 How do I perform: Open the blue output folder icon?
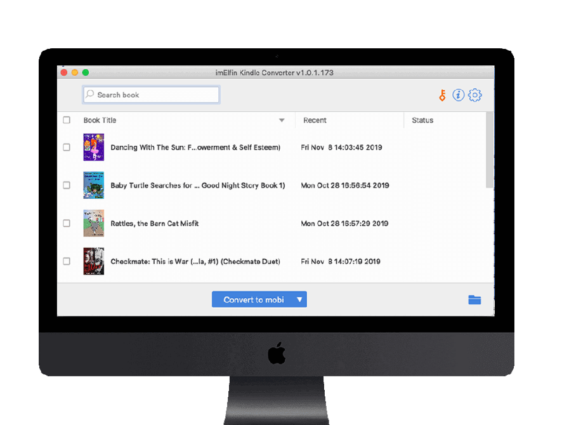[x=474, y=300]
